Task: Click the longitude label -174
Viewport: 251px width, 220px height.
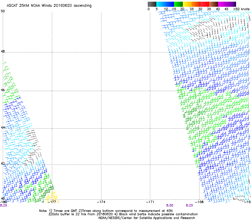Action: point(101,202)
